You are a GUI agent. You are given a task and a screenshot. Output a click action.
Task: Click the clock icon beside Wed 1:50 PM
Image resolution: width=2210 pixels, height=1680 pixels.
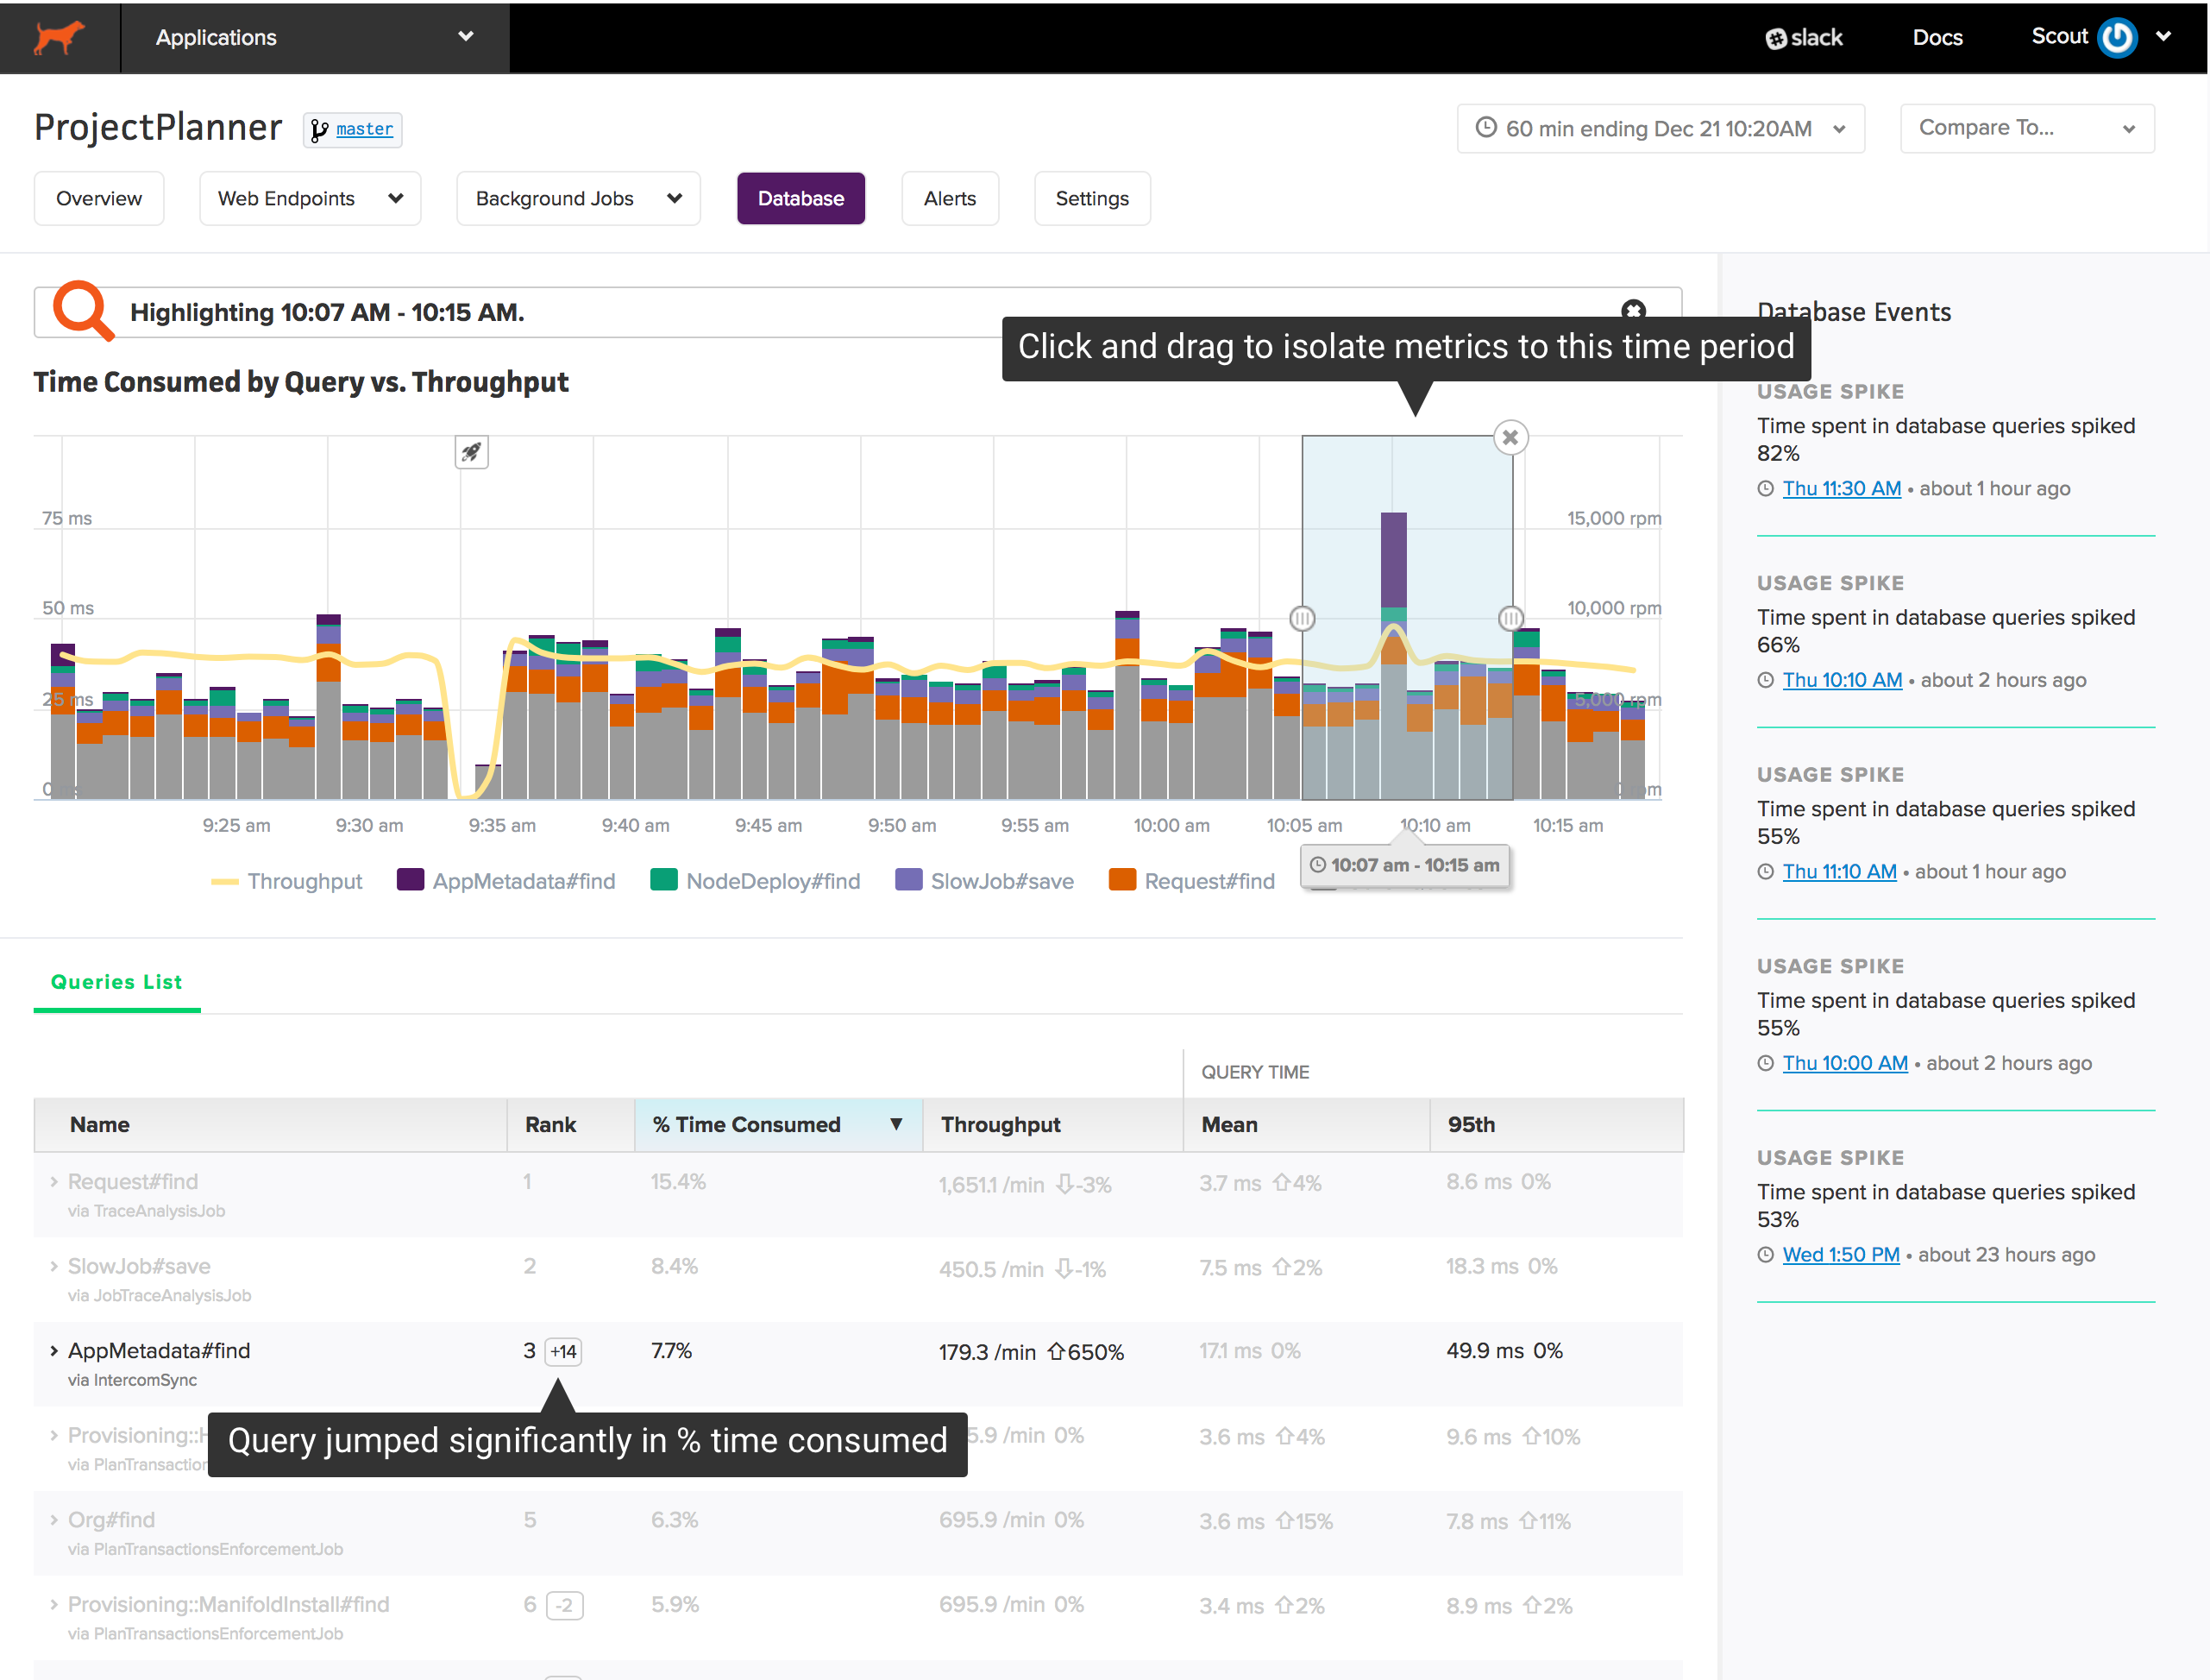click(1767, 1255)
